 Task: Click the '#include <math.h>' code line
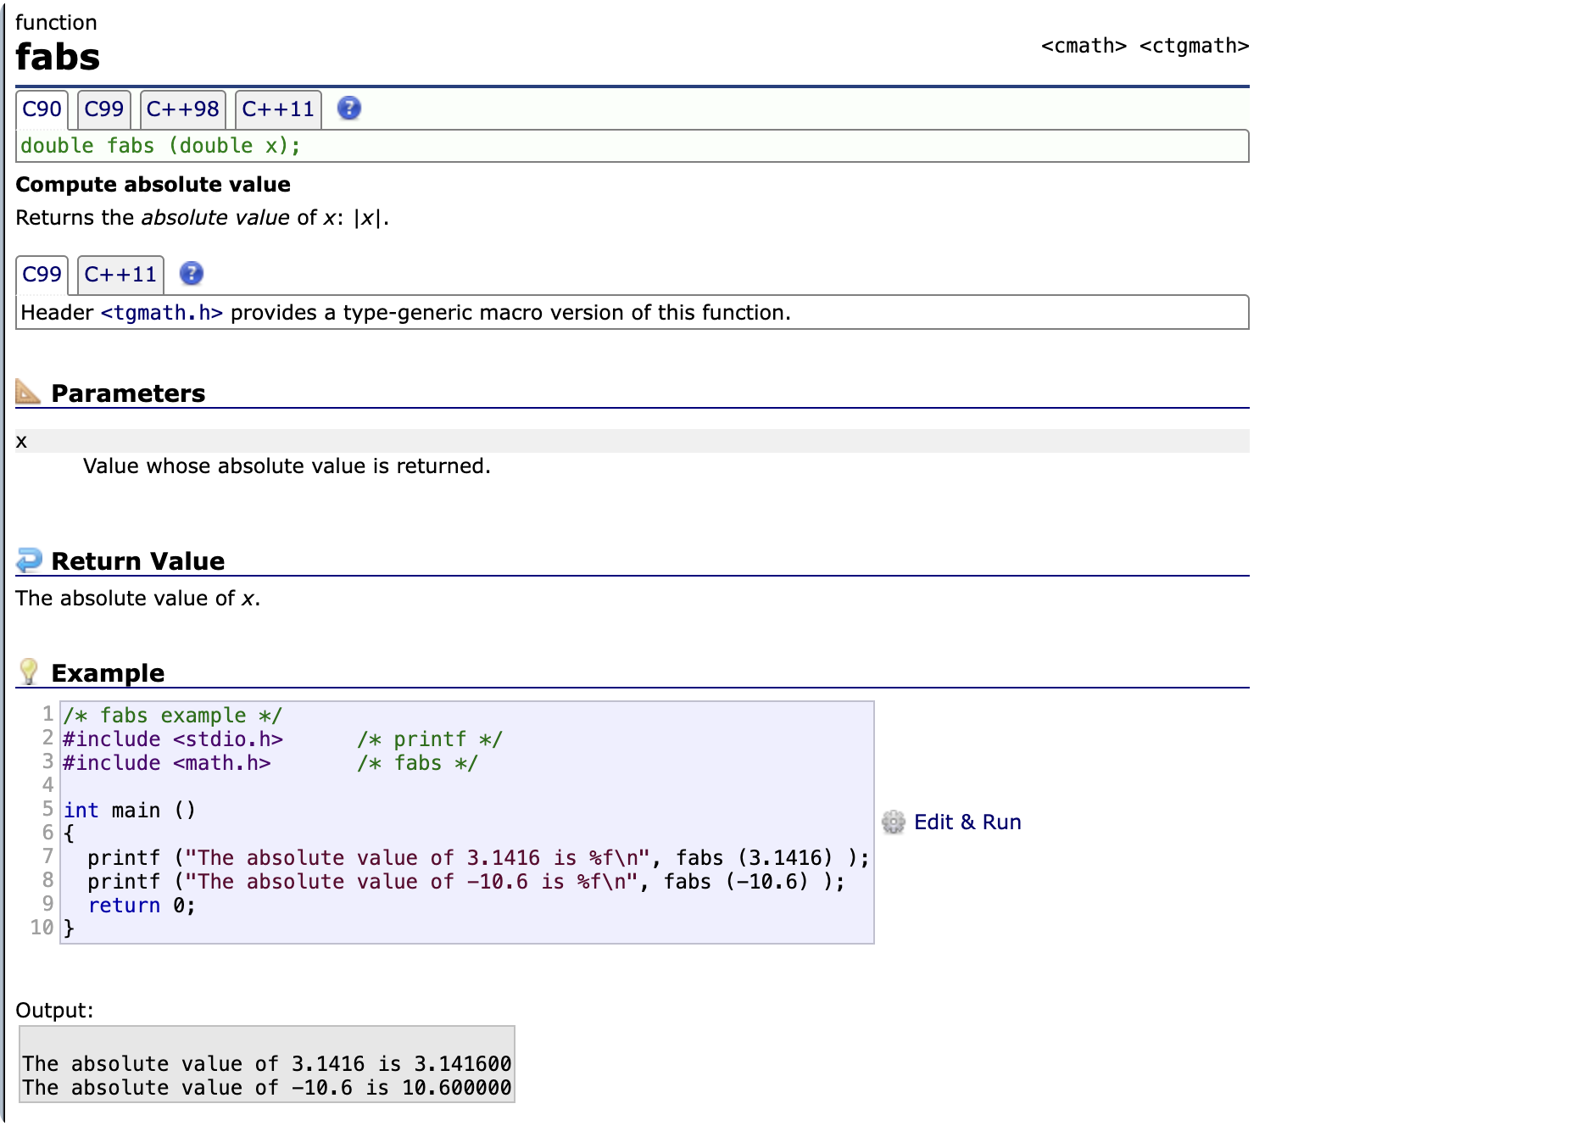point(167,763)
